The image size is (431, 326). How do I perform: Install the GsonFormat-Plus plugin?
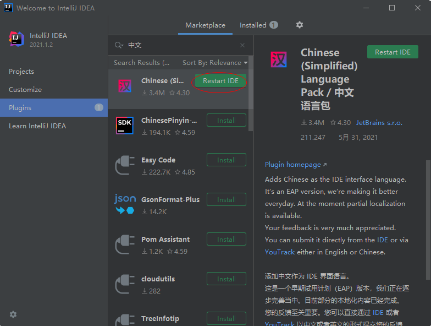click(226, 199)
